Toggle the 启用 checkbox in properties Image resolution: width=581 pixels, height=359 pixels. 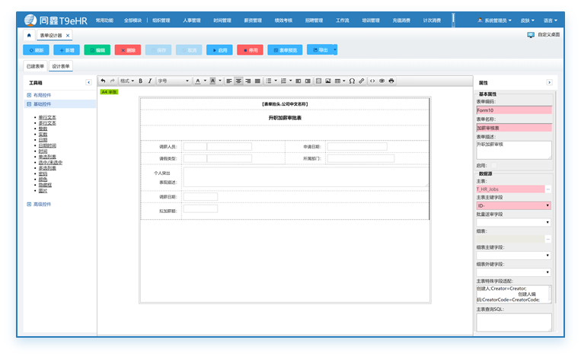pyautogui.click(x=493, y=165)
